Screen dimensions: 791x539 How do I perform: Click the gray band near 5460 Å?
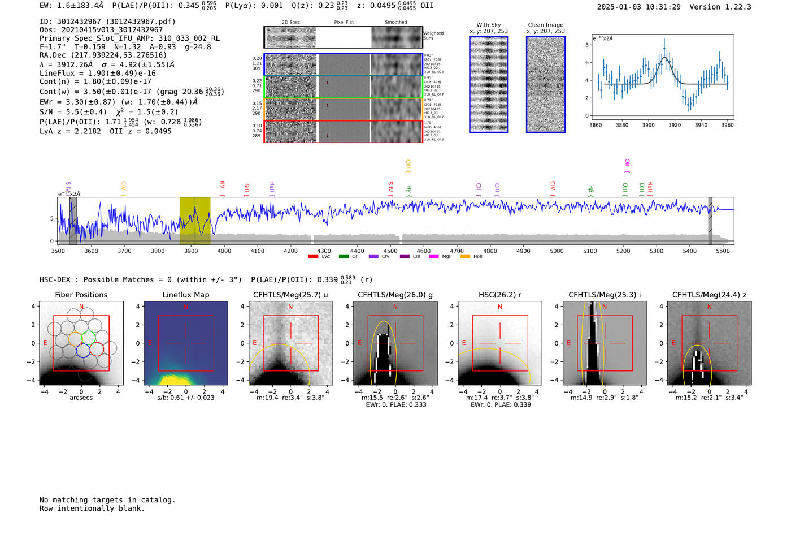(710, 221)
